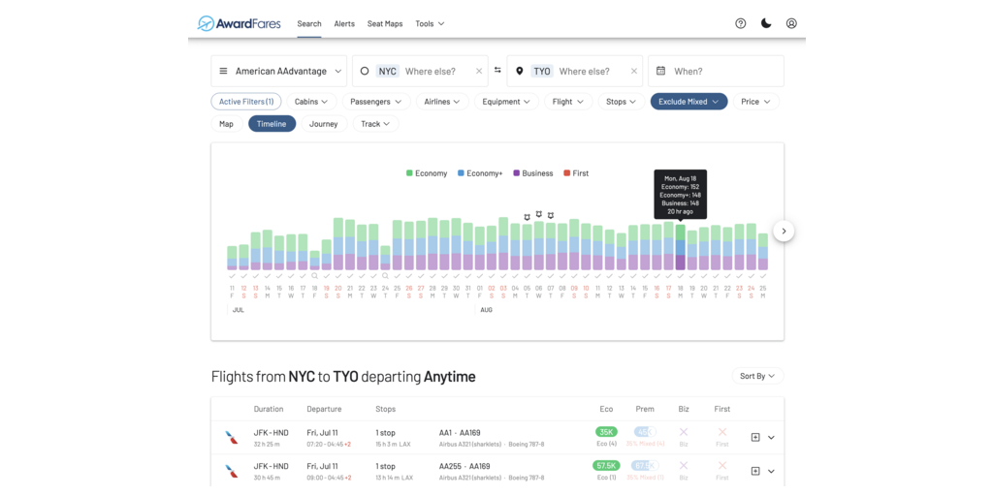Clear the TYO destination field
This screenshot has height=496, width=993.
click(634, 71)
